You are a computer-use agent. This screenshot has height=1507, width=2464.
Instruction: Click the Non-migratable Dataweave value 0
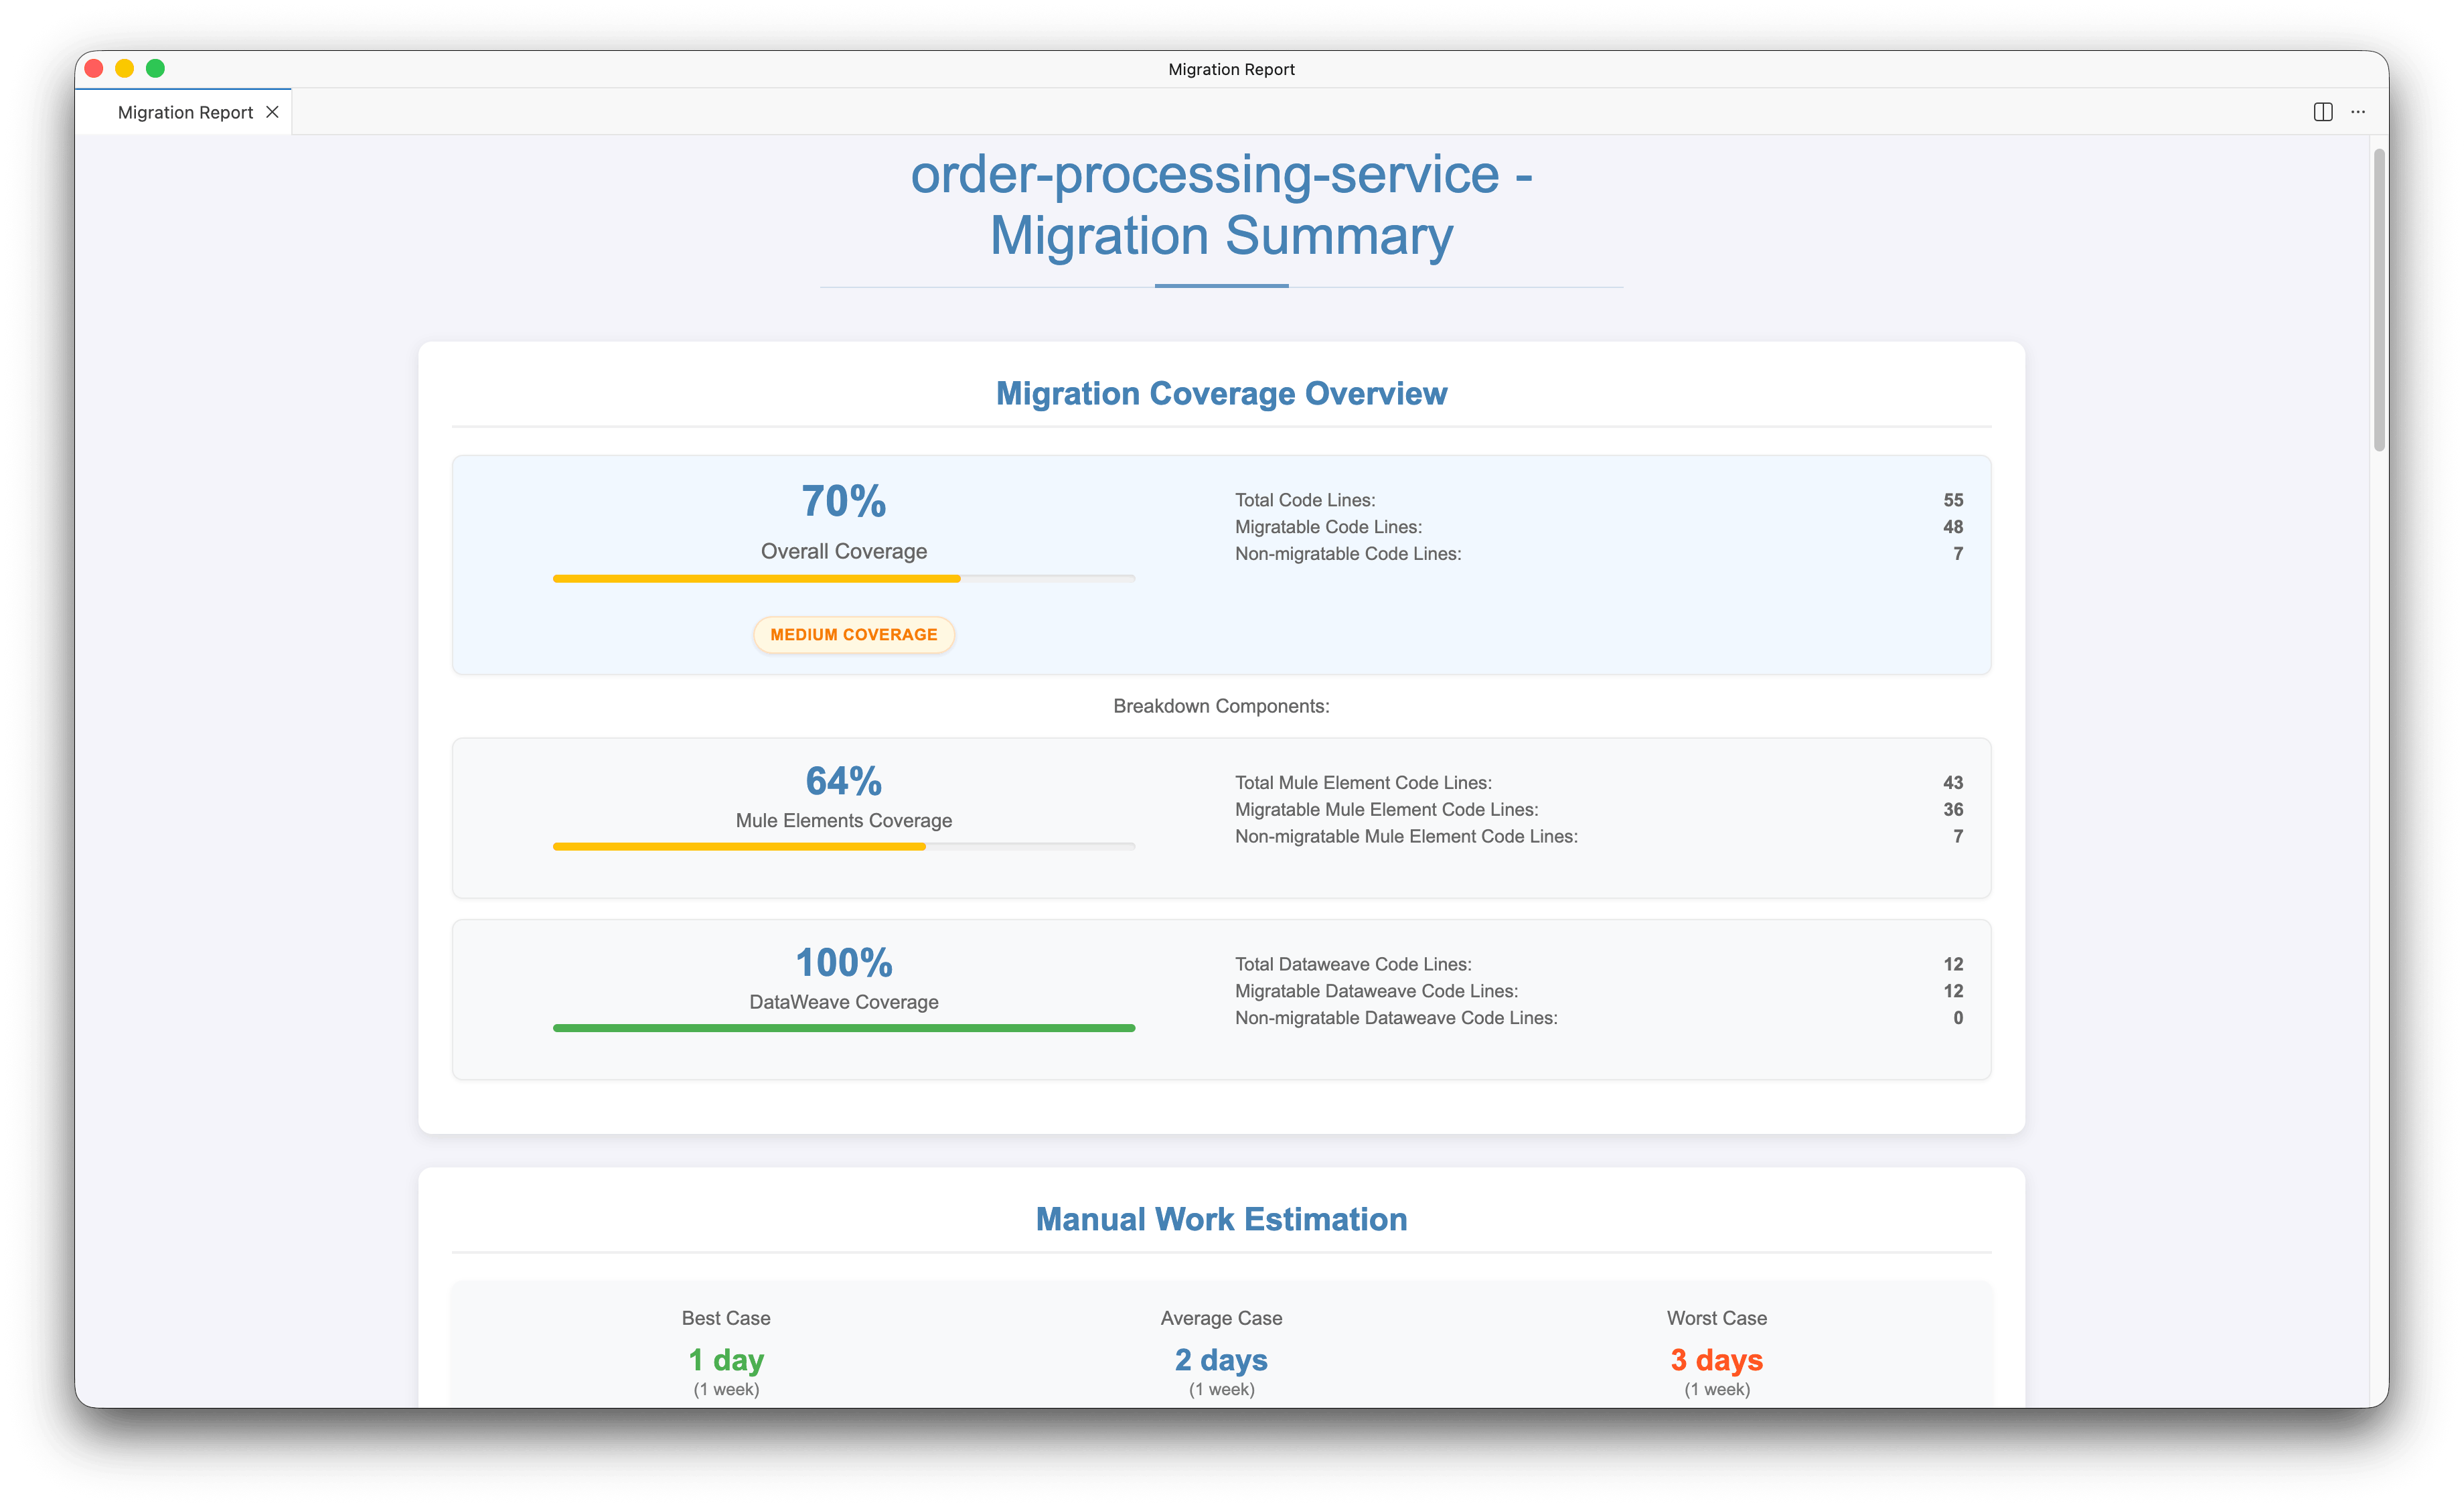pyautogui.click(x=1958, y=1018)
